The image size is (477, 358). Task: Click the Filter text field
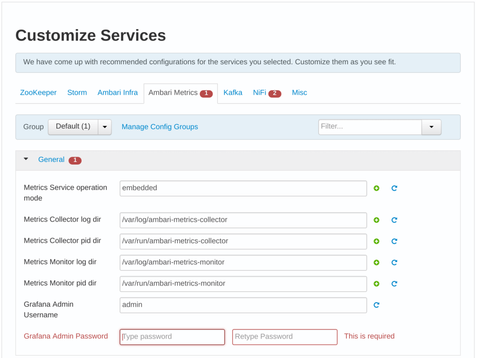(x=370, y=126)
